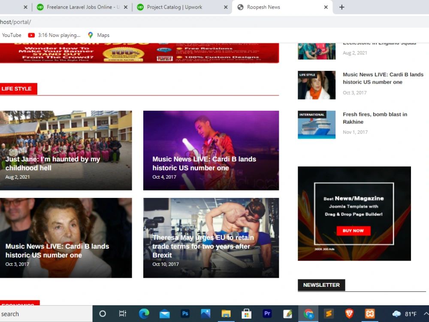Click the LIFE STYLE badge on sidebar thumbnail
This screenshot has height=322, width=429.
point(307,75)
